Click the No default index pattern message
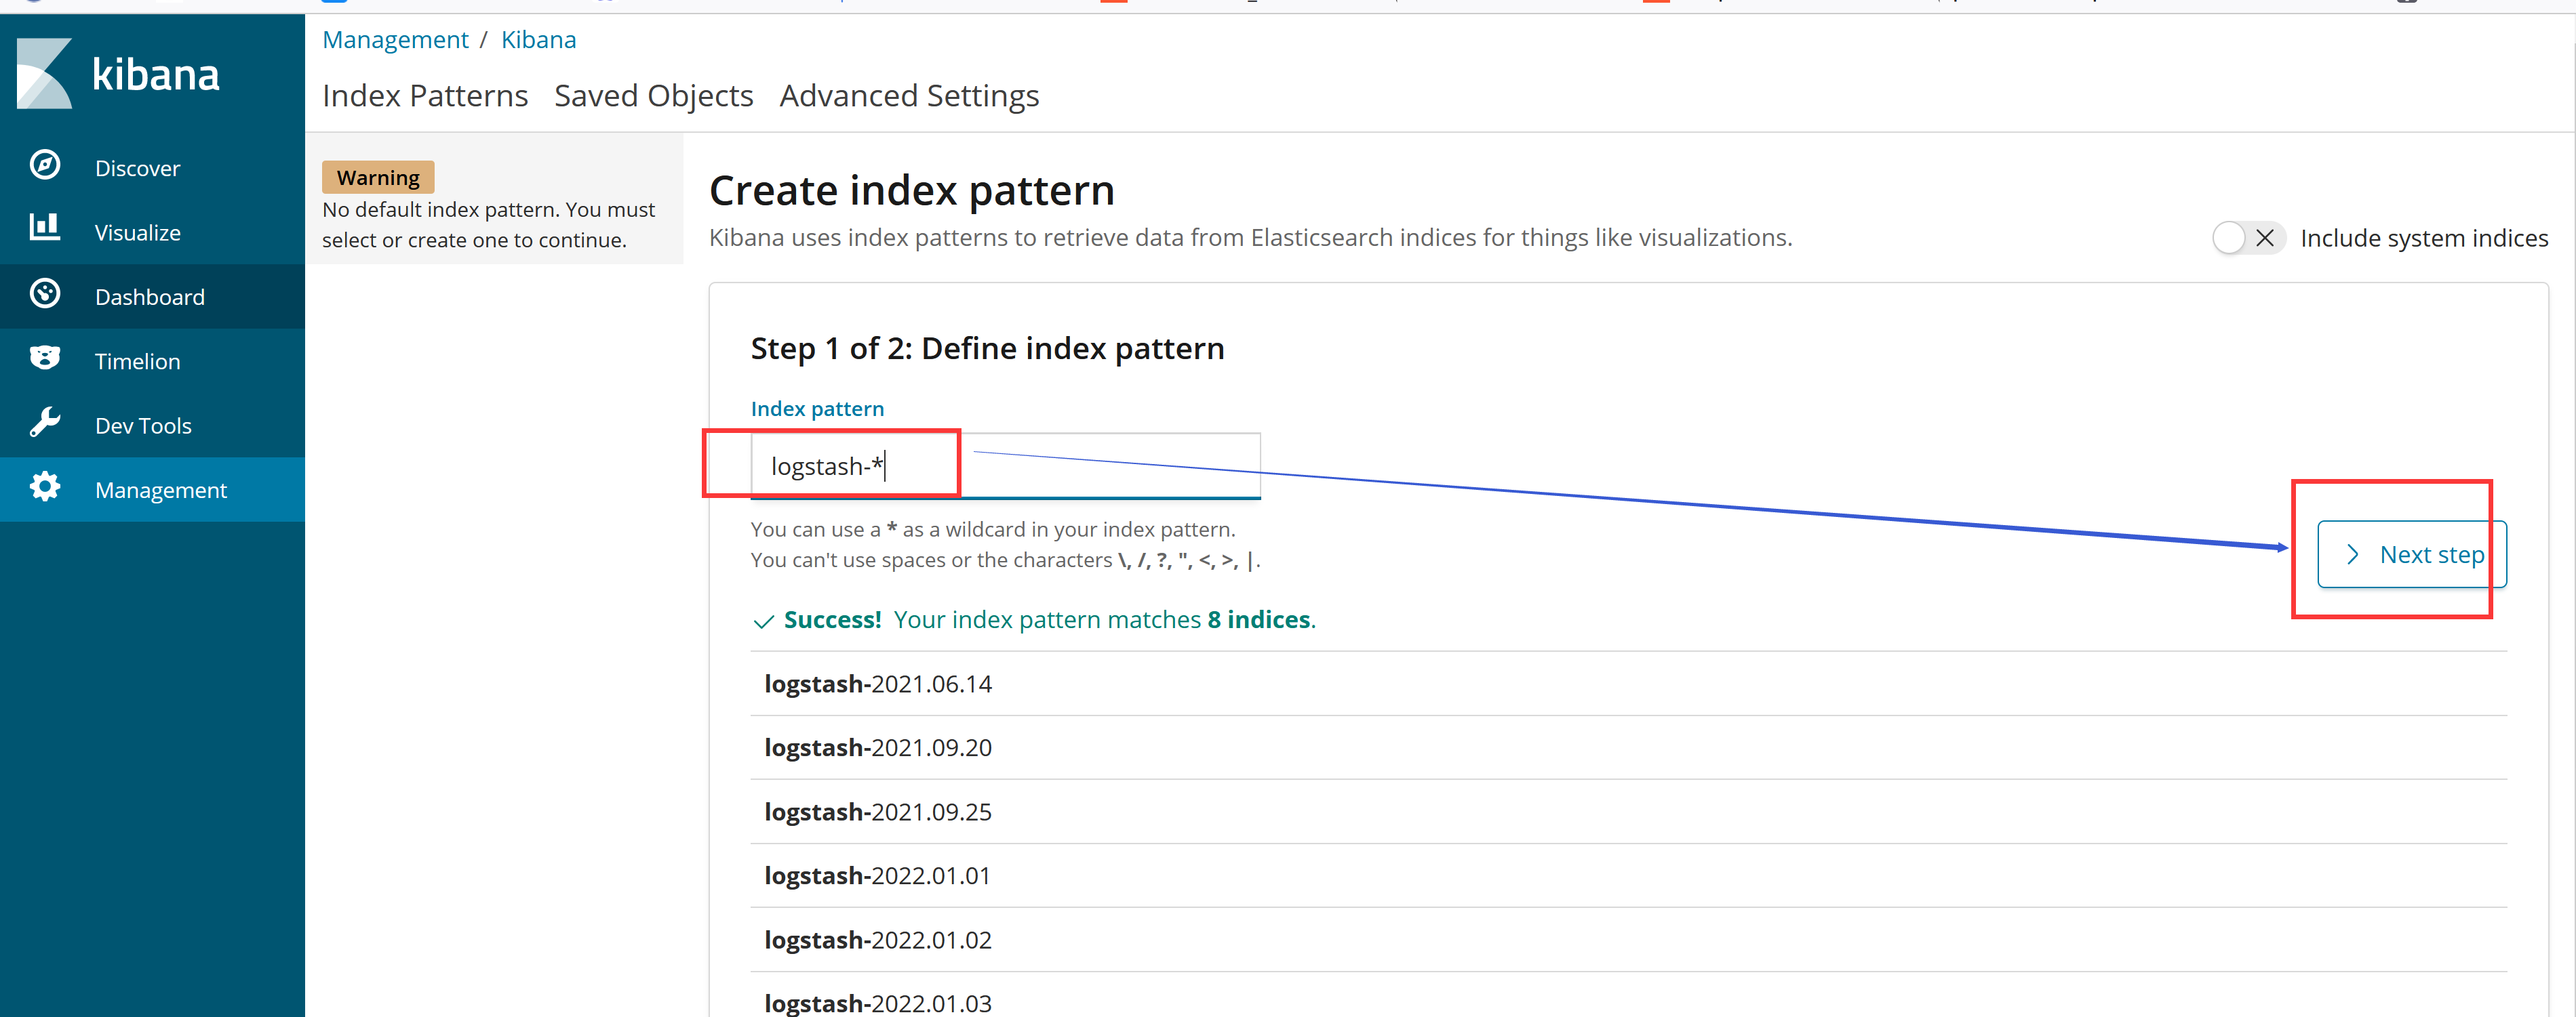 [489, 225]
